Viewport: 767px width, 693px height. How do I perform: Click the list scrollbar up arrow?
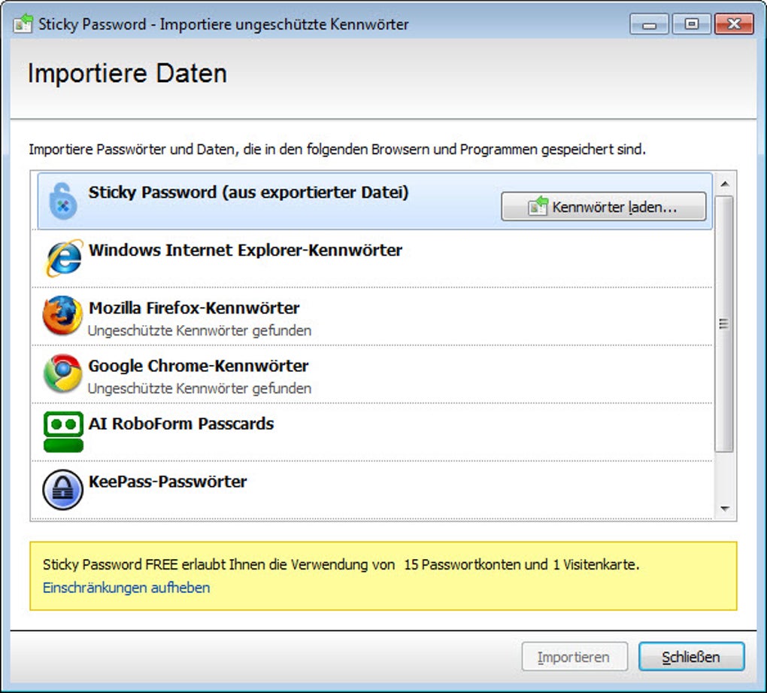pyautogui.click(x=725, y=184)
